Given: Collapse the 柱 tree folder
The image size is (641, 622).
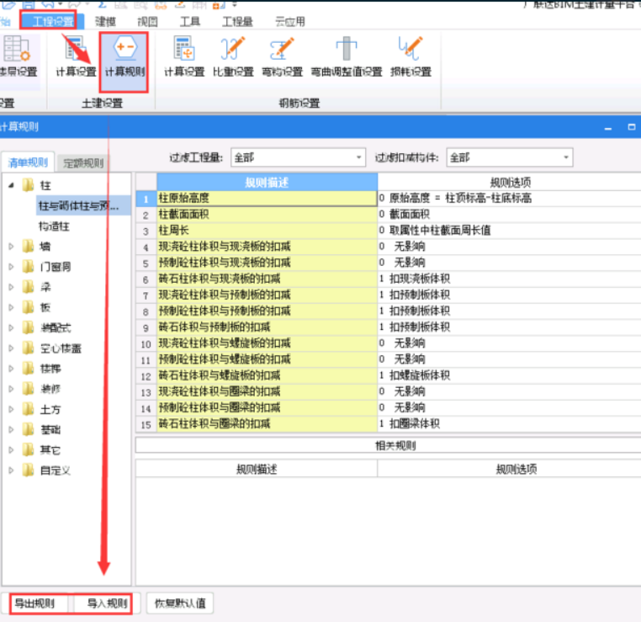Looking at the screenshot, I should (12, 185).
